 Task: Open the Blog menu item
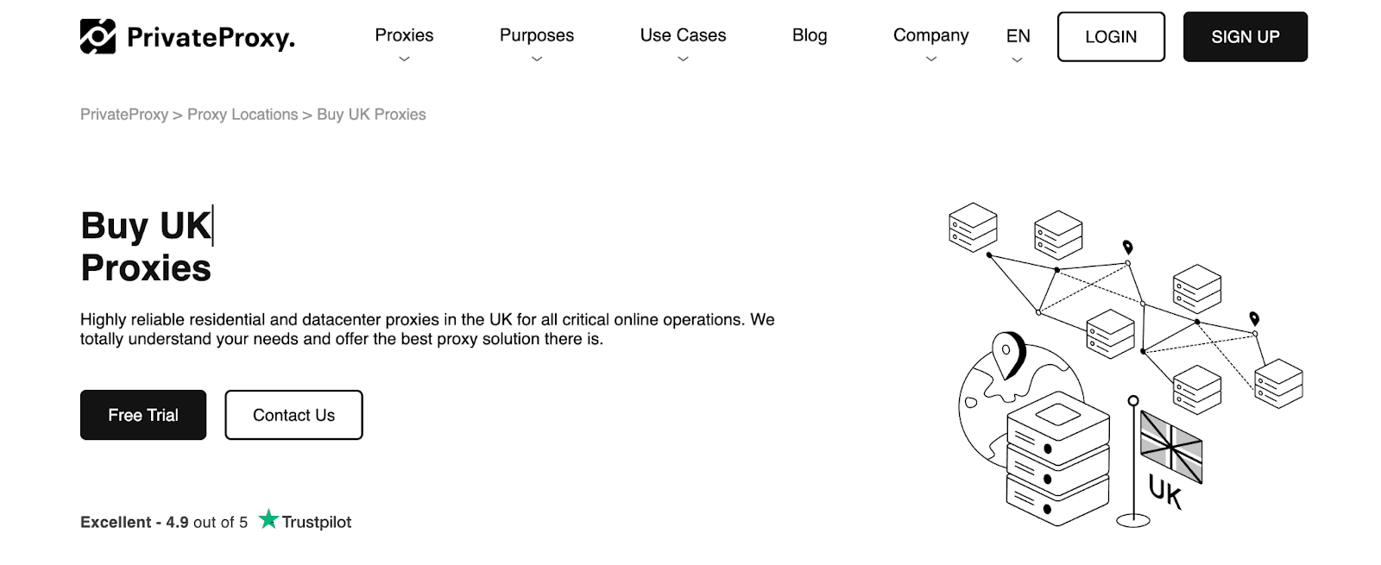point(810,35)
